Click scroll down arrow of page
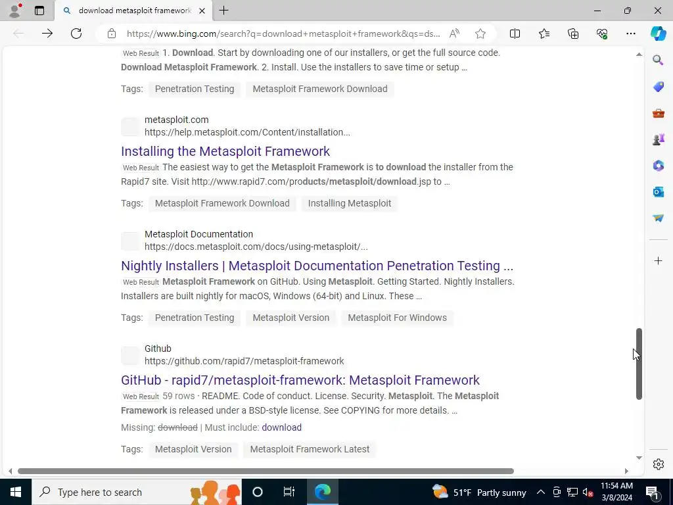The image size is (673, 505). point(639,458)
